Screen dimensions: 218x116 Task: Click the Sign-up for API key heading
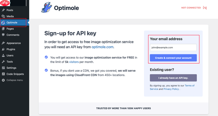(x=70, y=33)
